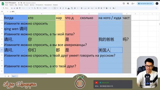Open the Вид menu
The width and height of the screenshot is (160, 90).
(x=16, y=5)
